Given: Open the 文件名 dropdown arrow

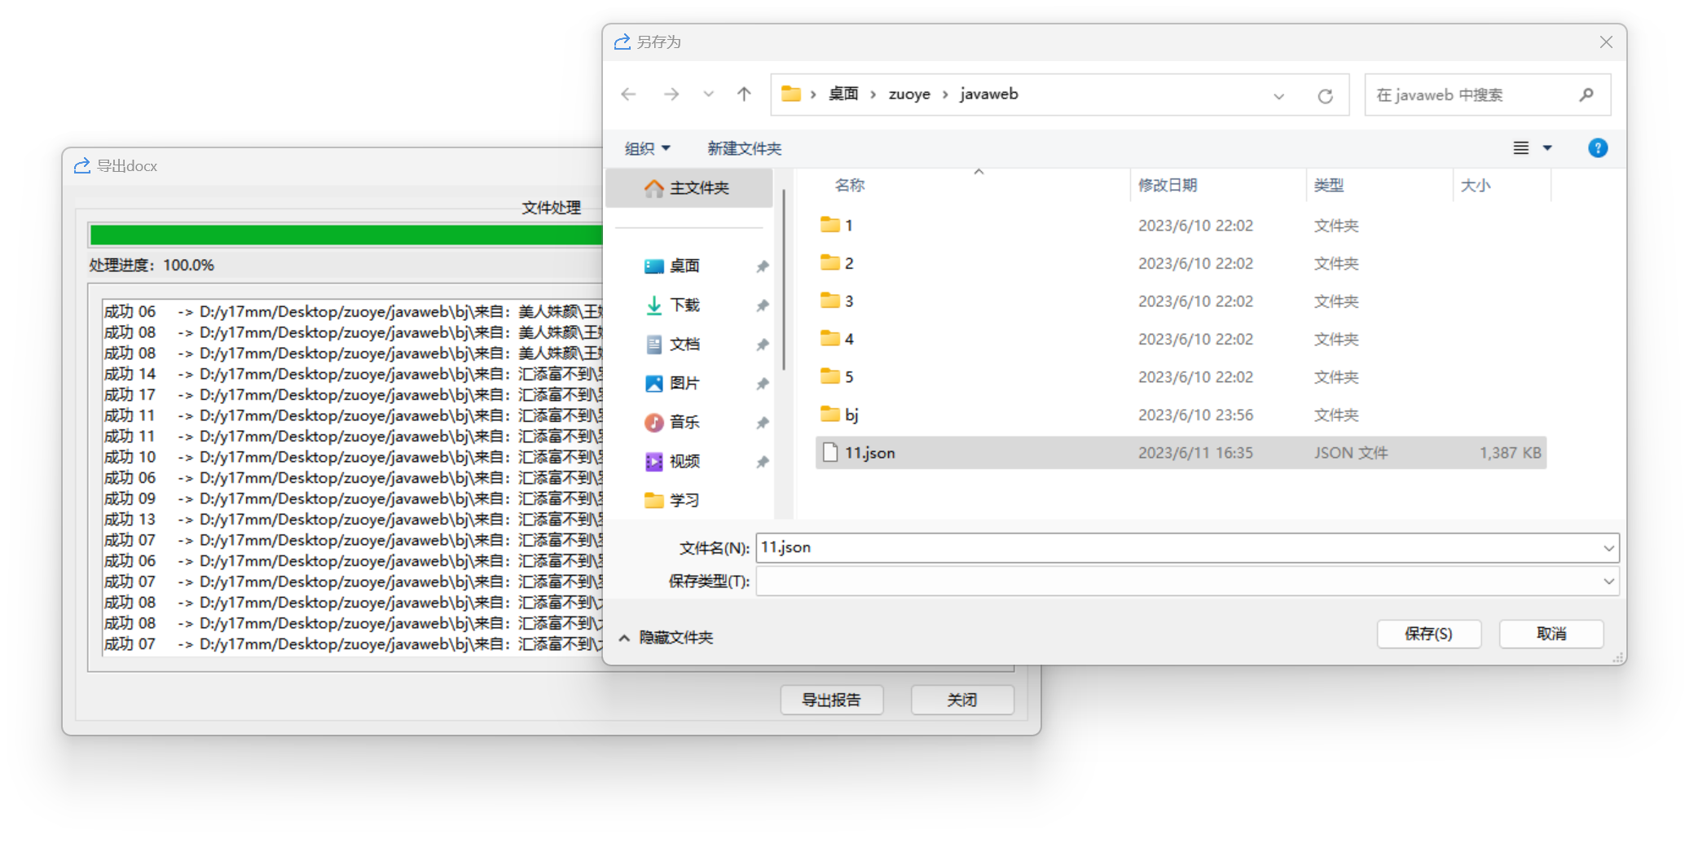Looking at the screenshot, I should pyautogui.click(x=1608, y=548).
